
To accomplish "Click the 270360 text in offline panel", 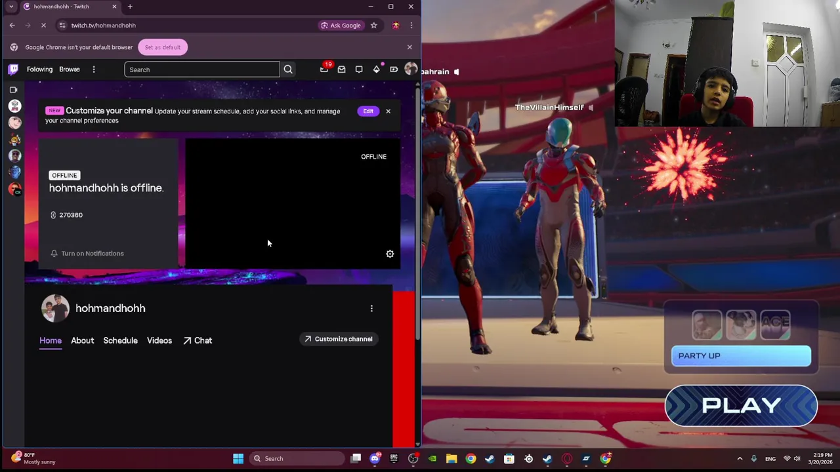I will click(71, 215).
